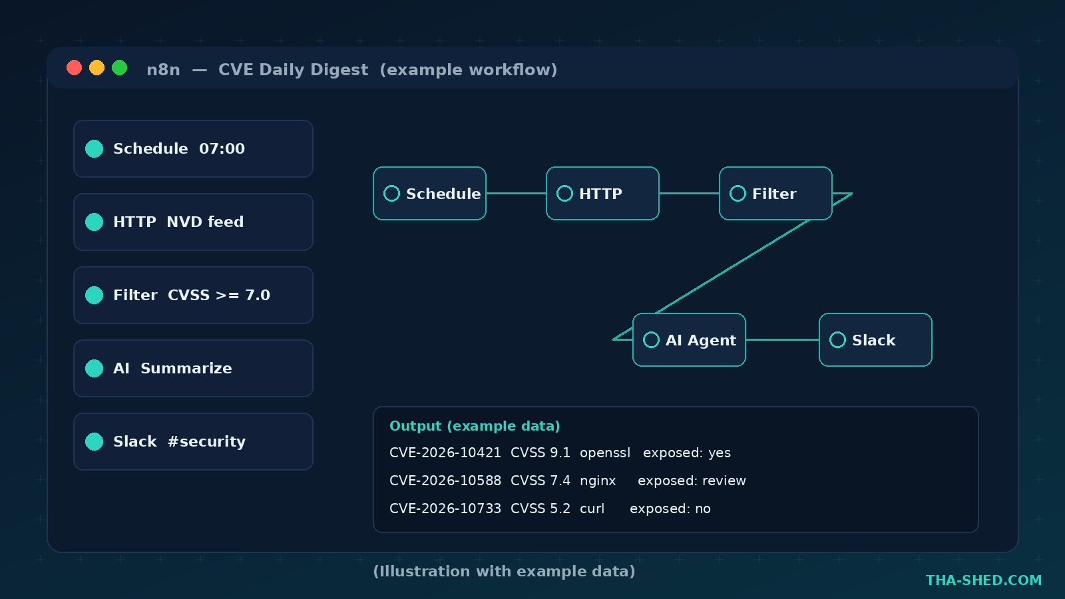
Task: Click the teal dot beside Slack #security
Action: pyautogui.click(x=95, y=441)
